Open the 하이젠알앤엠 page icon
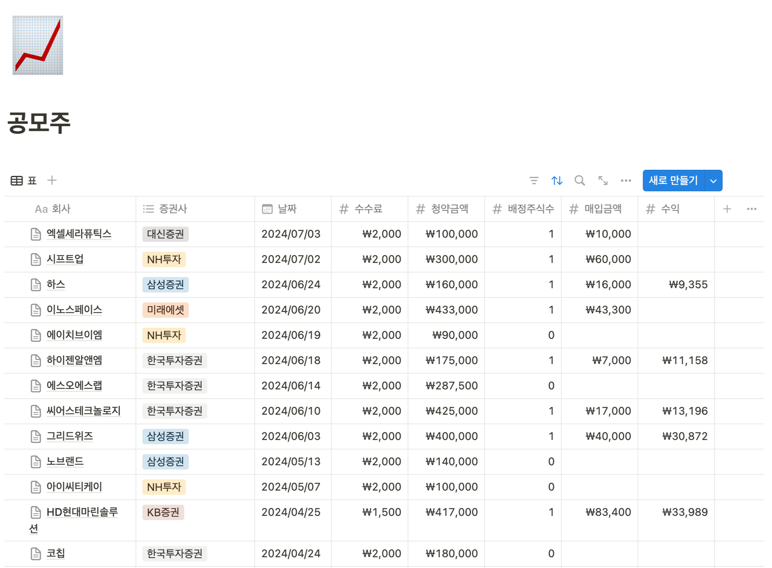 (35, 361)
